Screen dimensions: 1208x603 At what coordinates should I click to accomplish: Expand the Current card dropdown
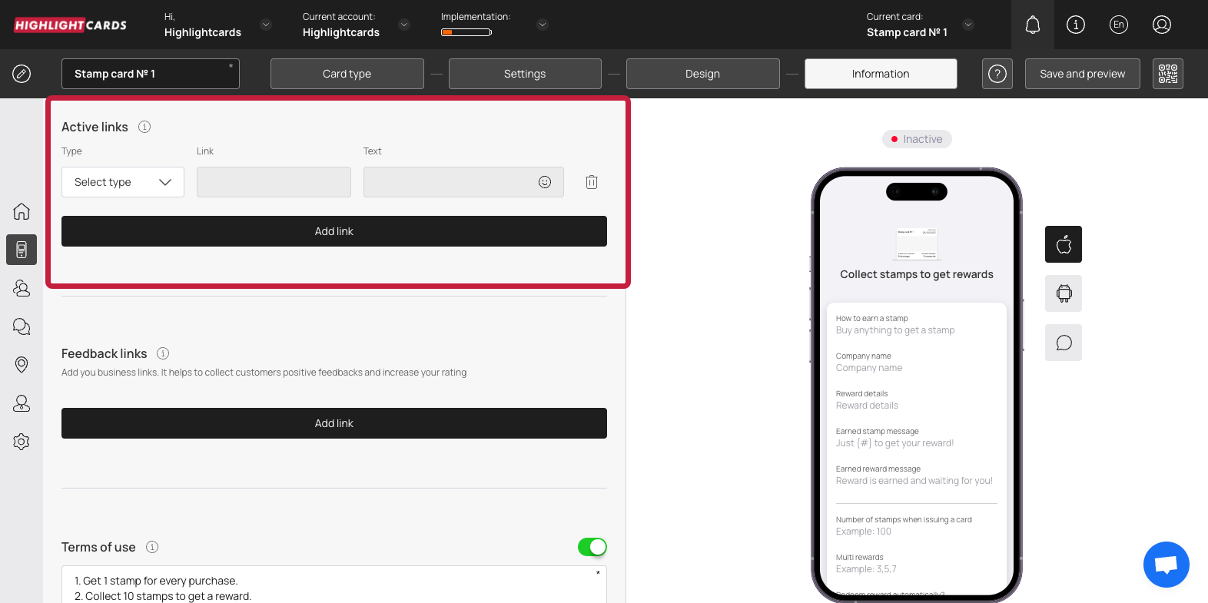[968, 25]
